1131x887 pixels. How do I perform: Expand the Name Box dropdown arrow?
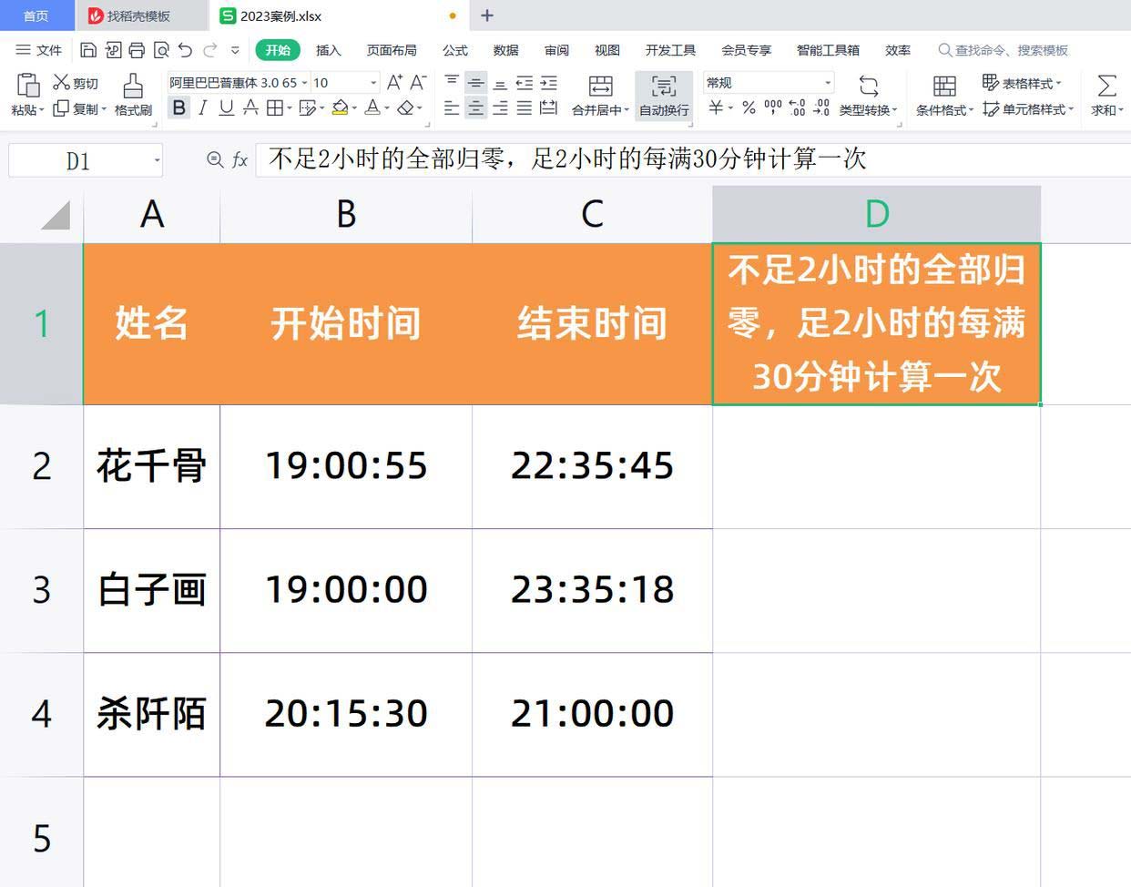pyautogui.click(x=157, y=161)
